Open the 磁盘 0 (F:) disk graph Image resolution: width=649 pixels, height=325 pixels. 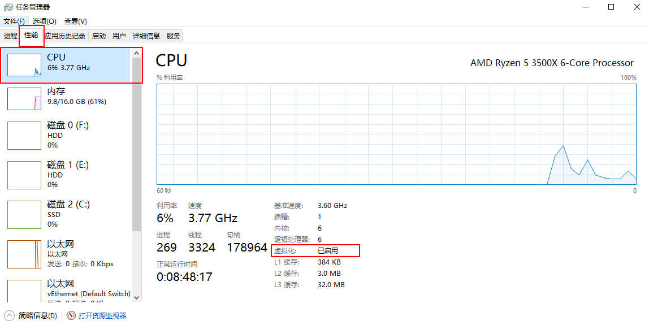(24, 136)
